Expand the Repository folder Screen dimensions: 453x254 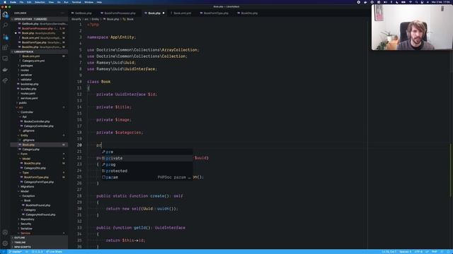pyautogui.click(x=27, y=219)
